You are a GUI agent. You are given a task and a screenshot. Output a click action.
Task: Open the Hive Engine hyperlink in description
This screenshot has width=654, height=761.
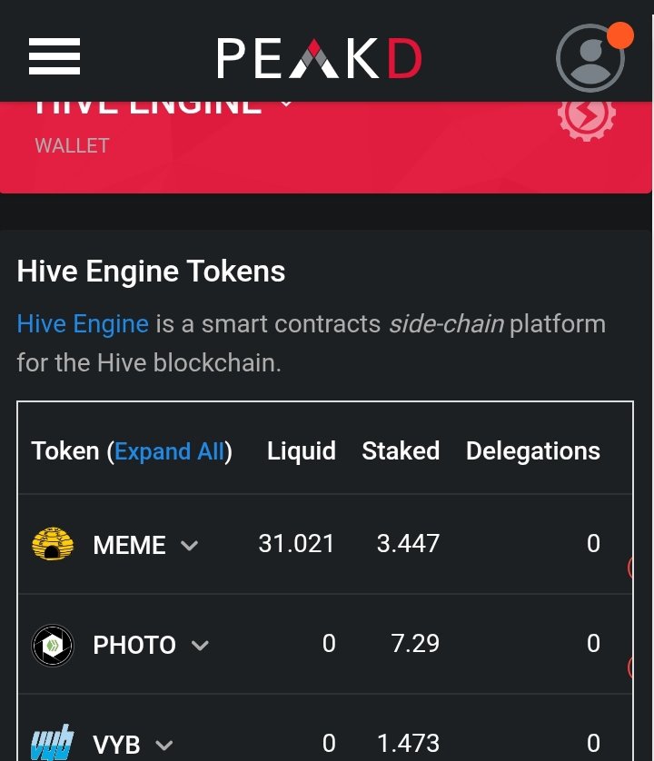coord(83,323)
